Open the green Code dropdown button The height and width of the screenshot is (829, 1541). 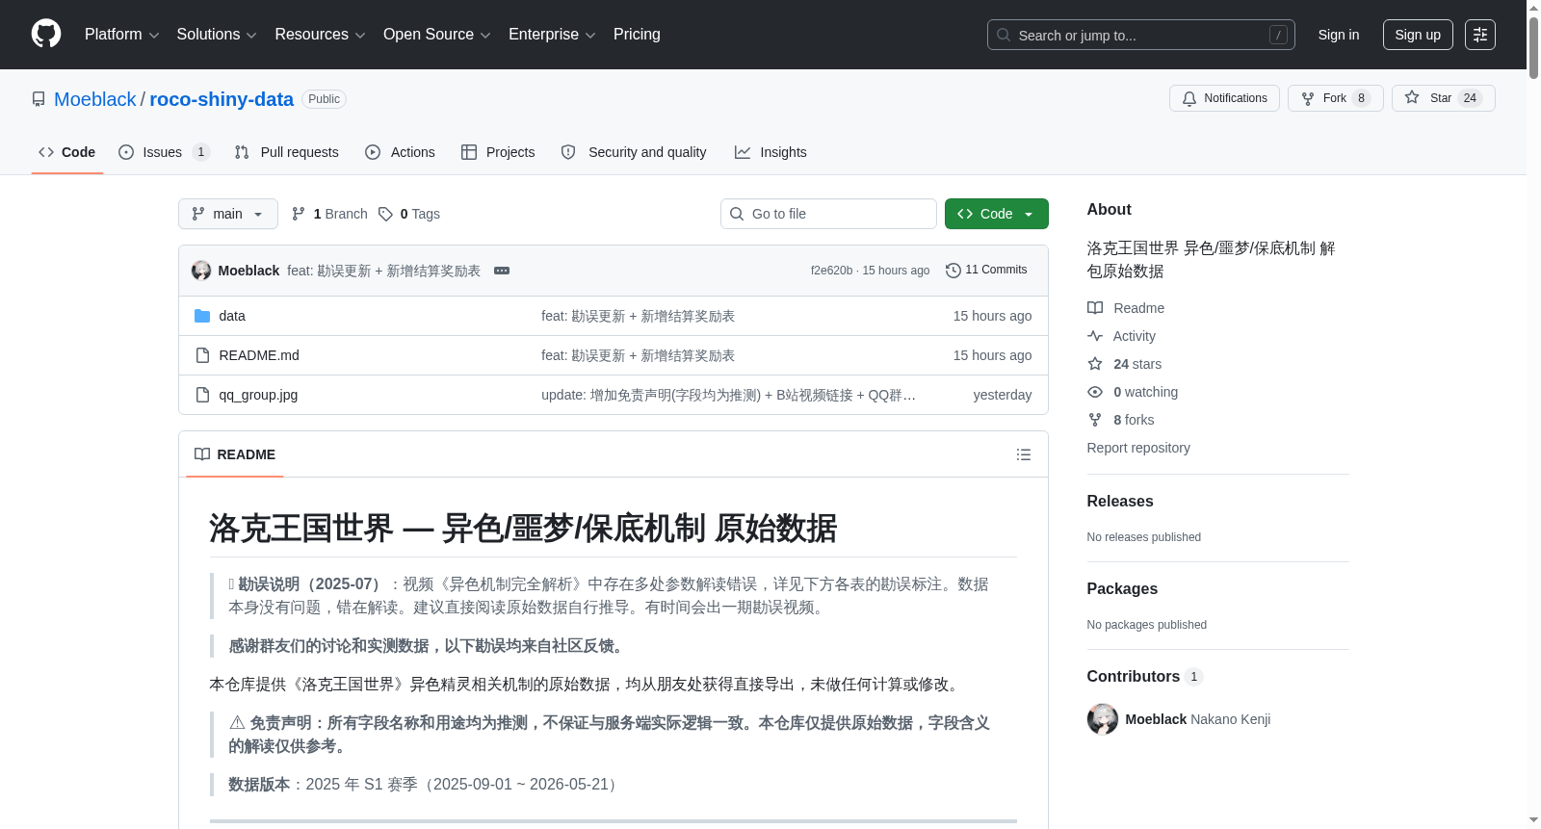coord(997,214)
